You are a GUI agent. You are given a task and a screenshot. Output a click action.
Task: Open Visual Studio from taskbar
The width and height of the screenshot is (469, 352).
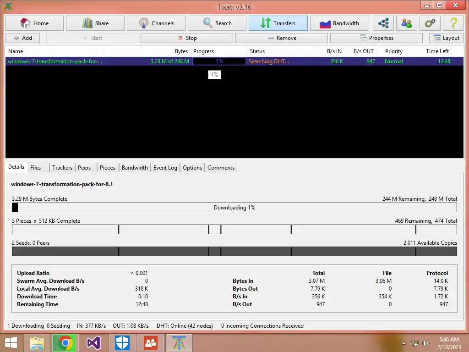[93, 343]
